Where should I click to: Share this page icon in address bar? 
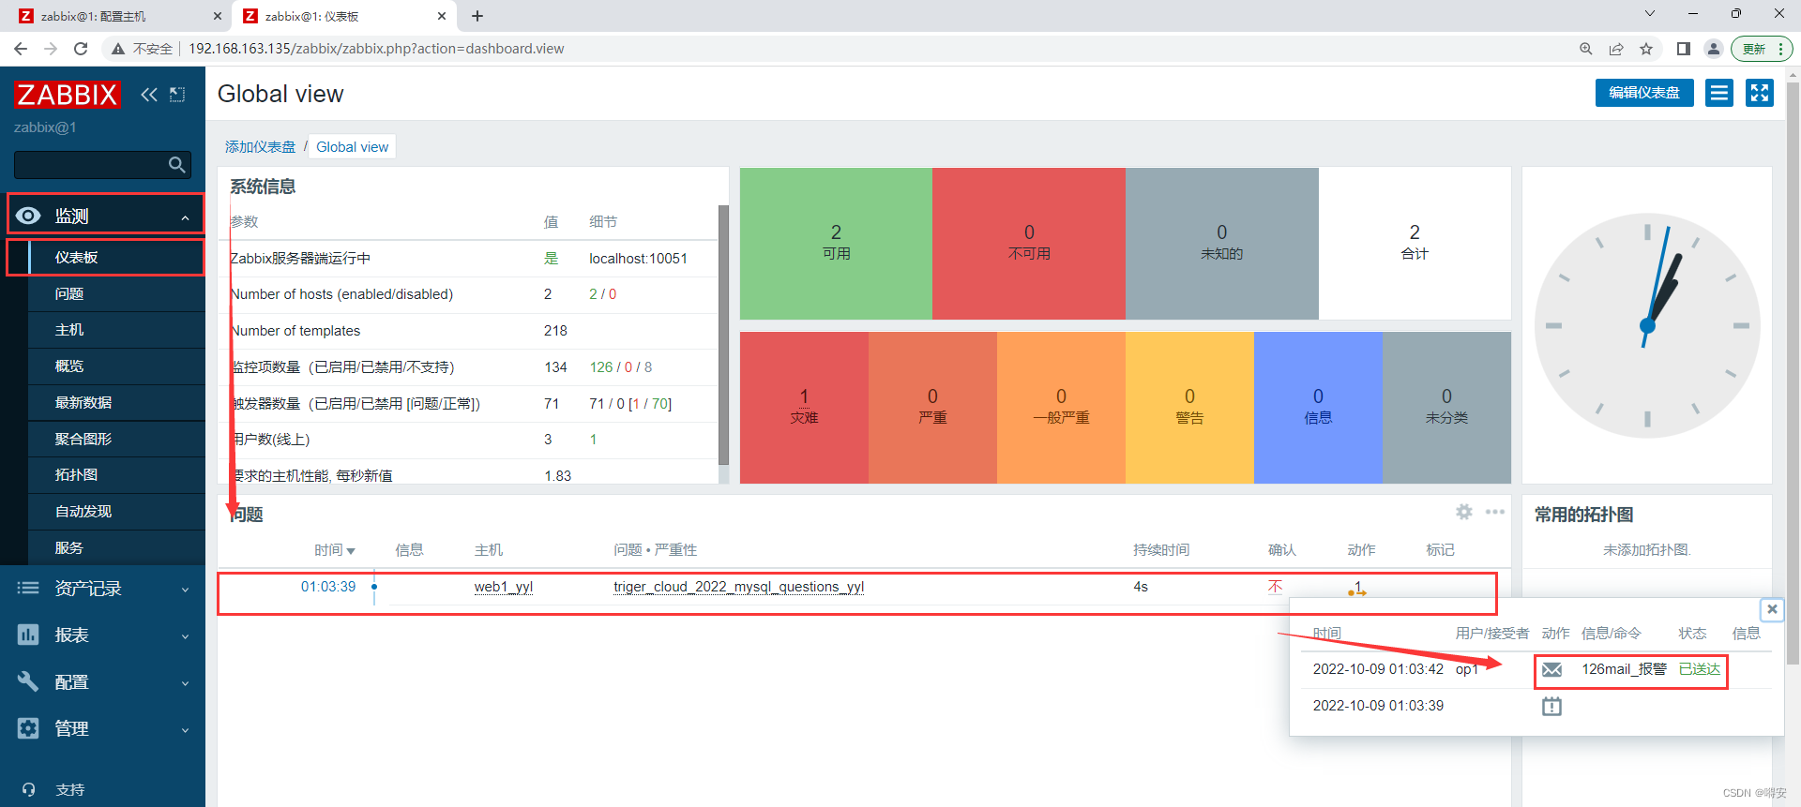[1616, 49]
